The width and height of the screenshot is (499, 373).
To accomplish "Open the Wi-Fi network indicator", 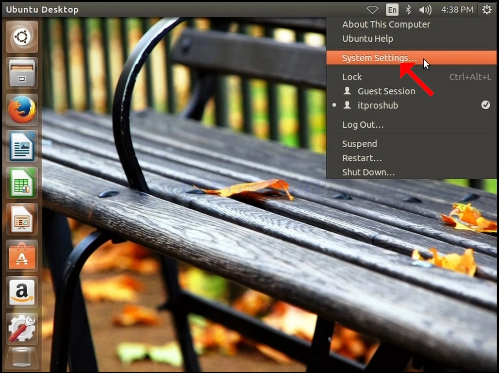I will [x=372, y=10].
